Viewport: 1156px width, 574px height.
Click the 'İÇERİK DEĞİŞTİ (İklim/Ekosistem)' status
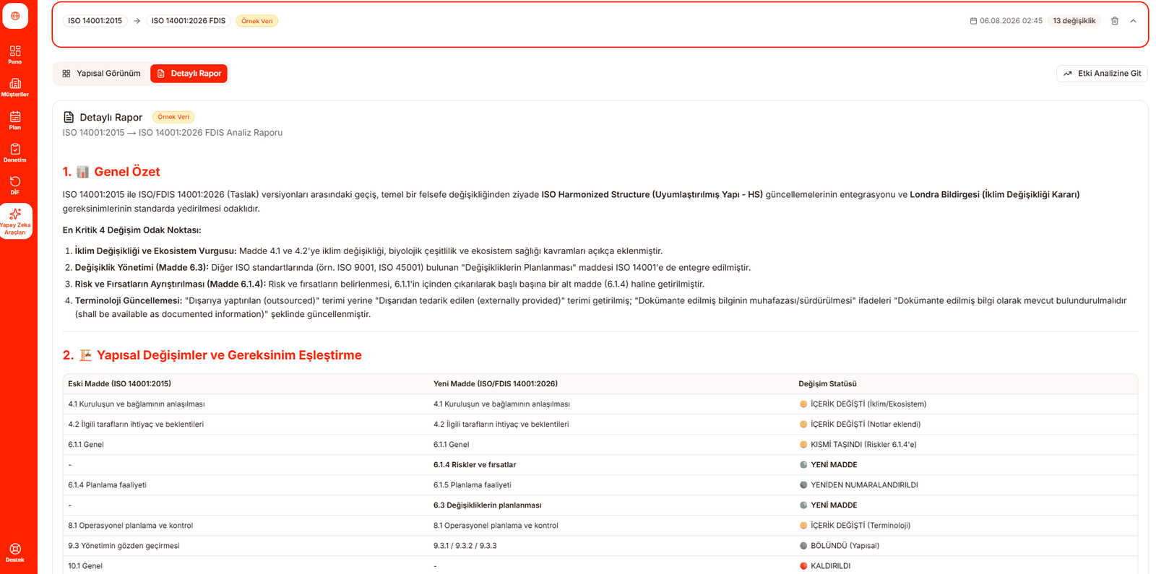point(863,404)
